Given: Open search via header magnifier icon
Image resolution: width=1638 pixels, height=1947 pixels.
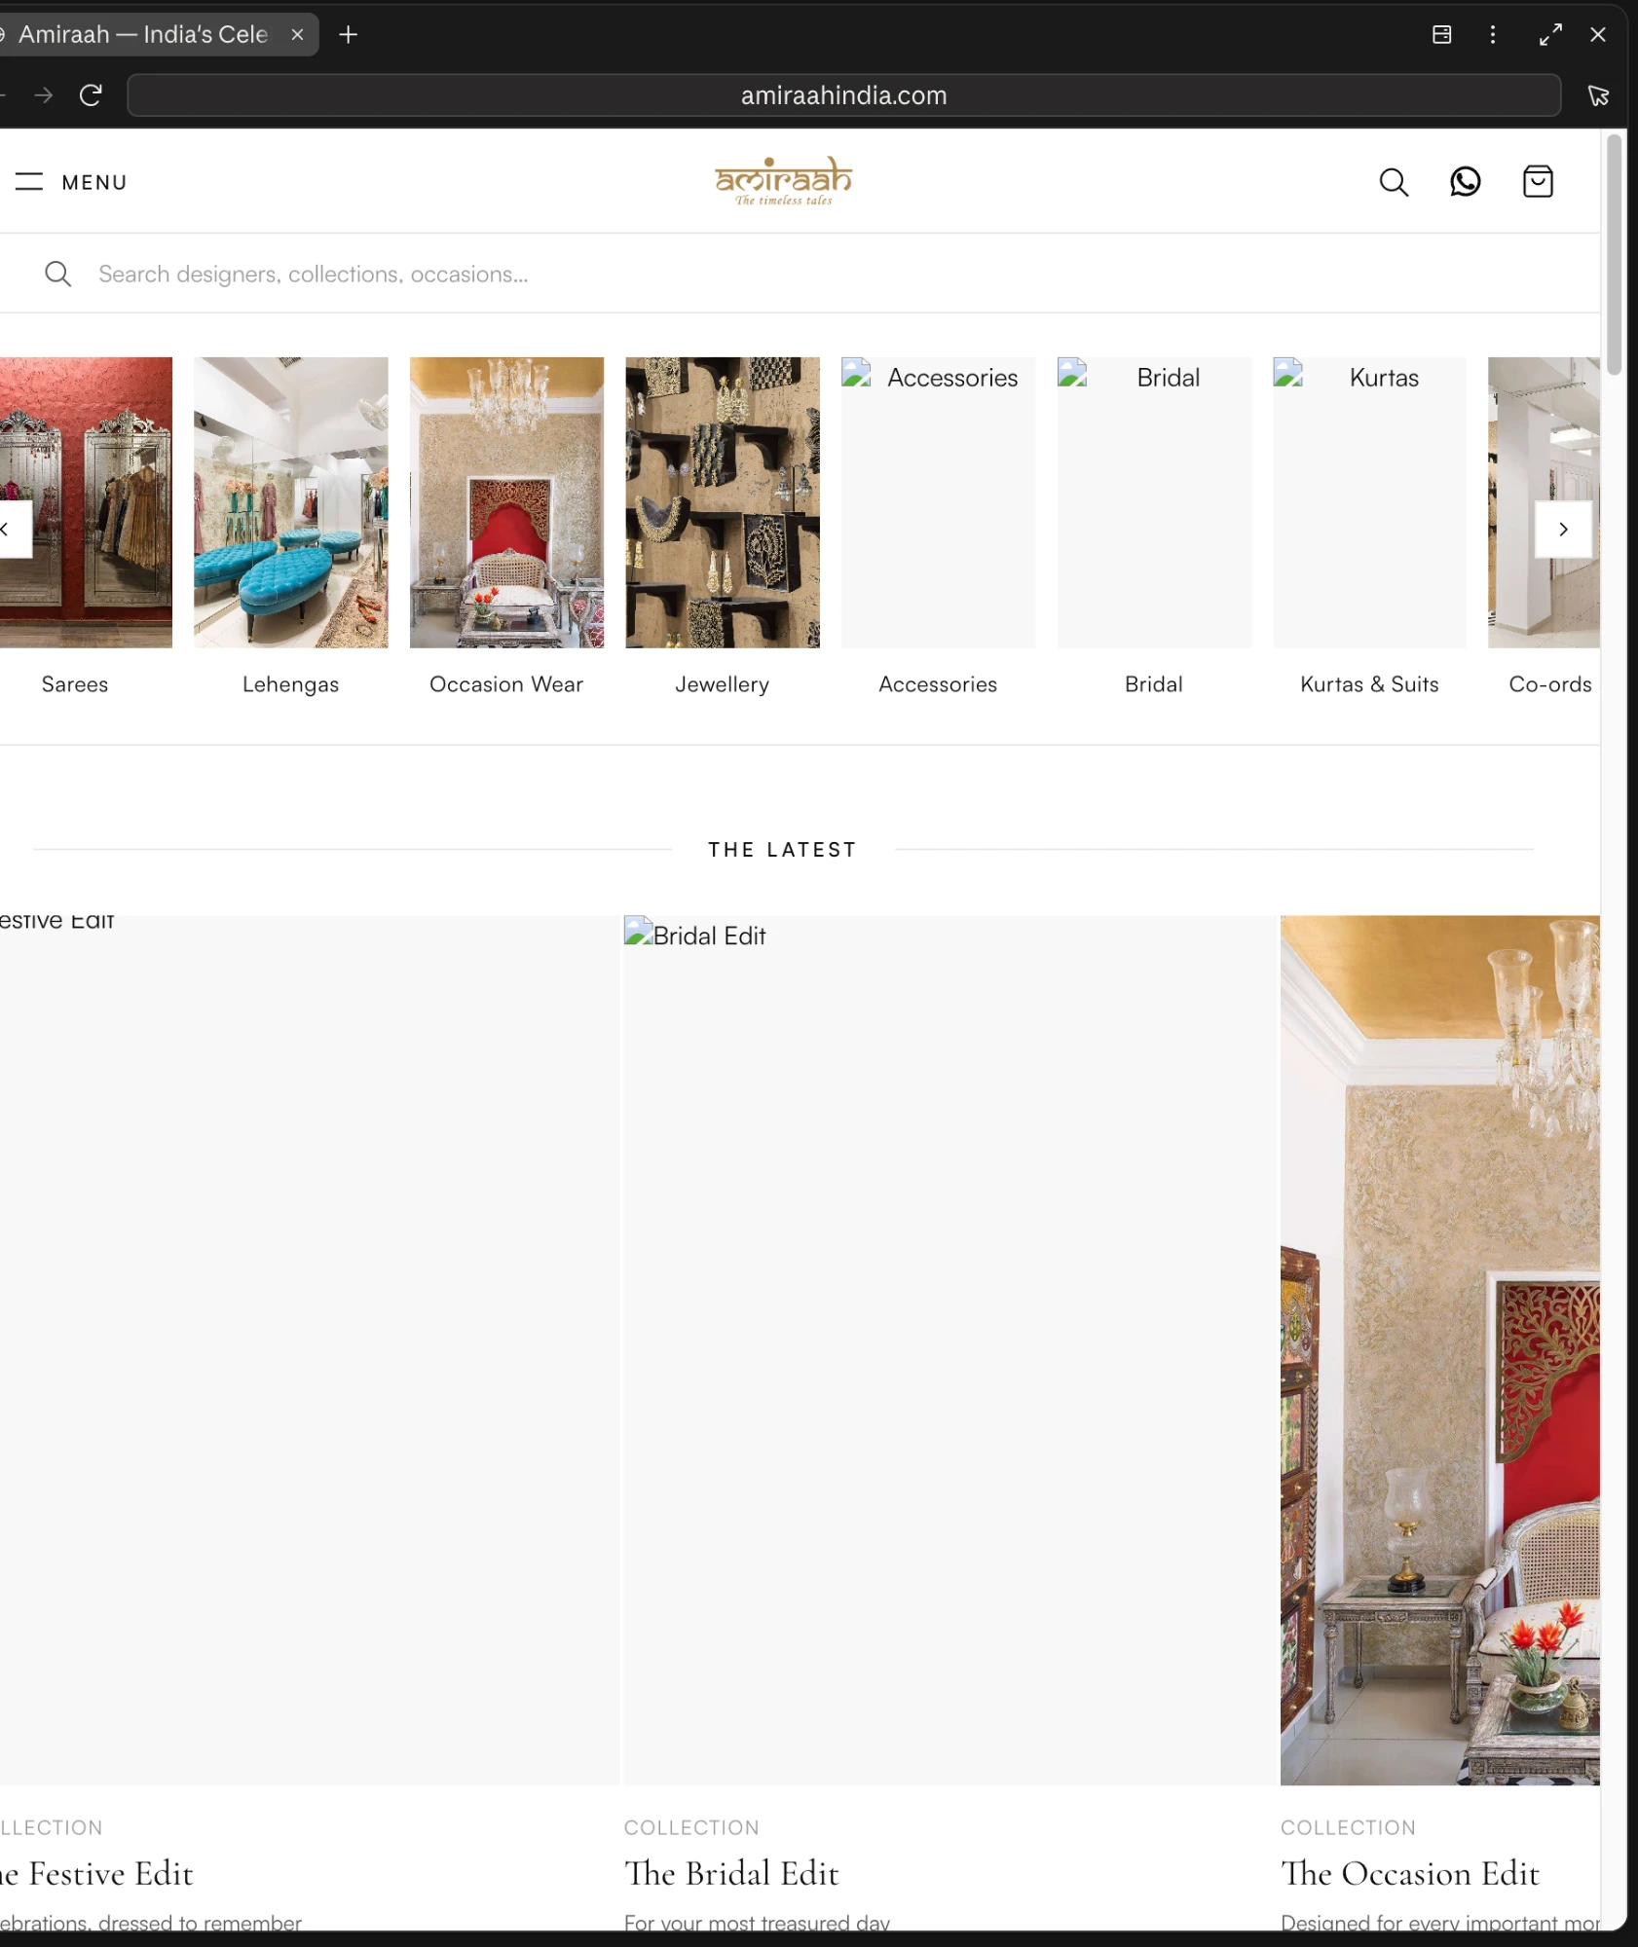Looking at the screenshot, I should [x=1394, y=182].
